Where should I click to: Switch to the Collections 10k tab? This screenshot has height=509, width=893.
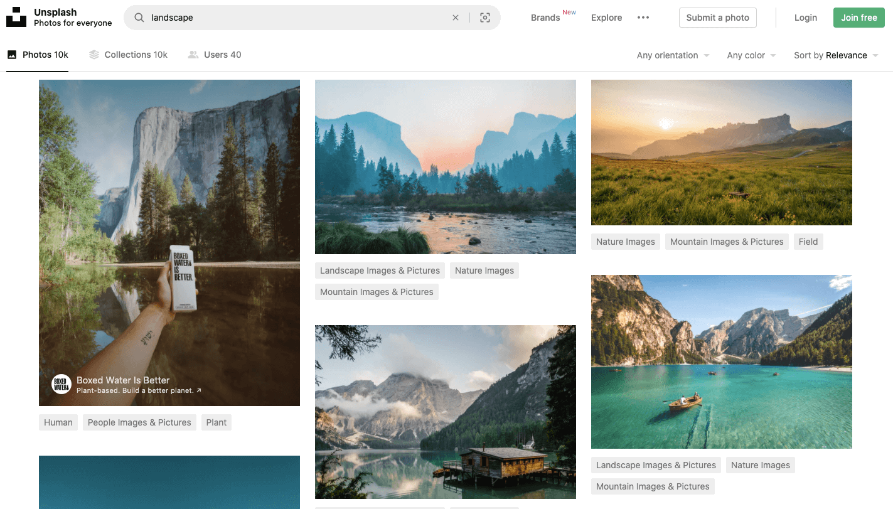pyautogui.click(x=129, y=55)
